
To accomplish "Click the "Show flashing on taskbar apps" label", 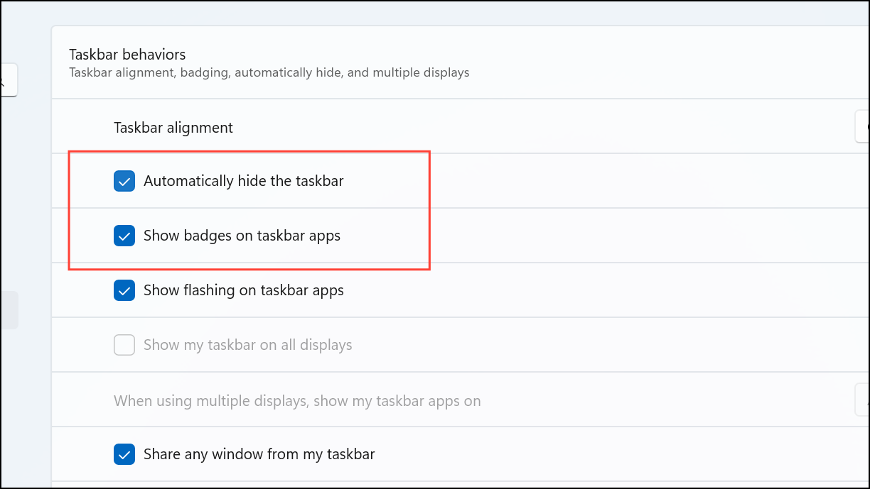I will 243,290.
